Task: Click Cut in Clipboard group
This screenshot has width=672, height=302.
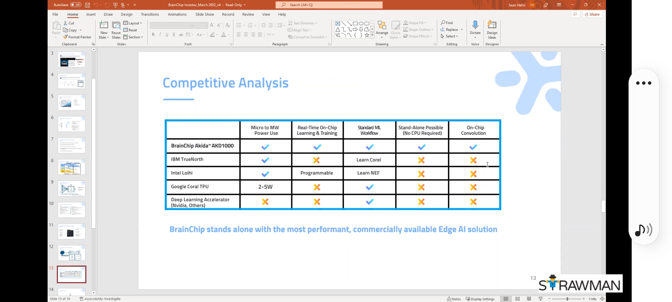Action: [69, 23]
